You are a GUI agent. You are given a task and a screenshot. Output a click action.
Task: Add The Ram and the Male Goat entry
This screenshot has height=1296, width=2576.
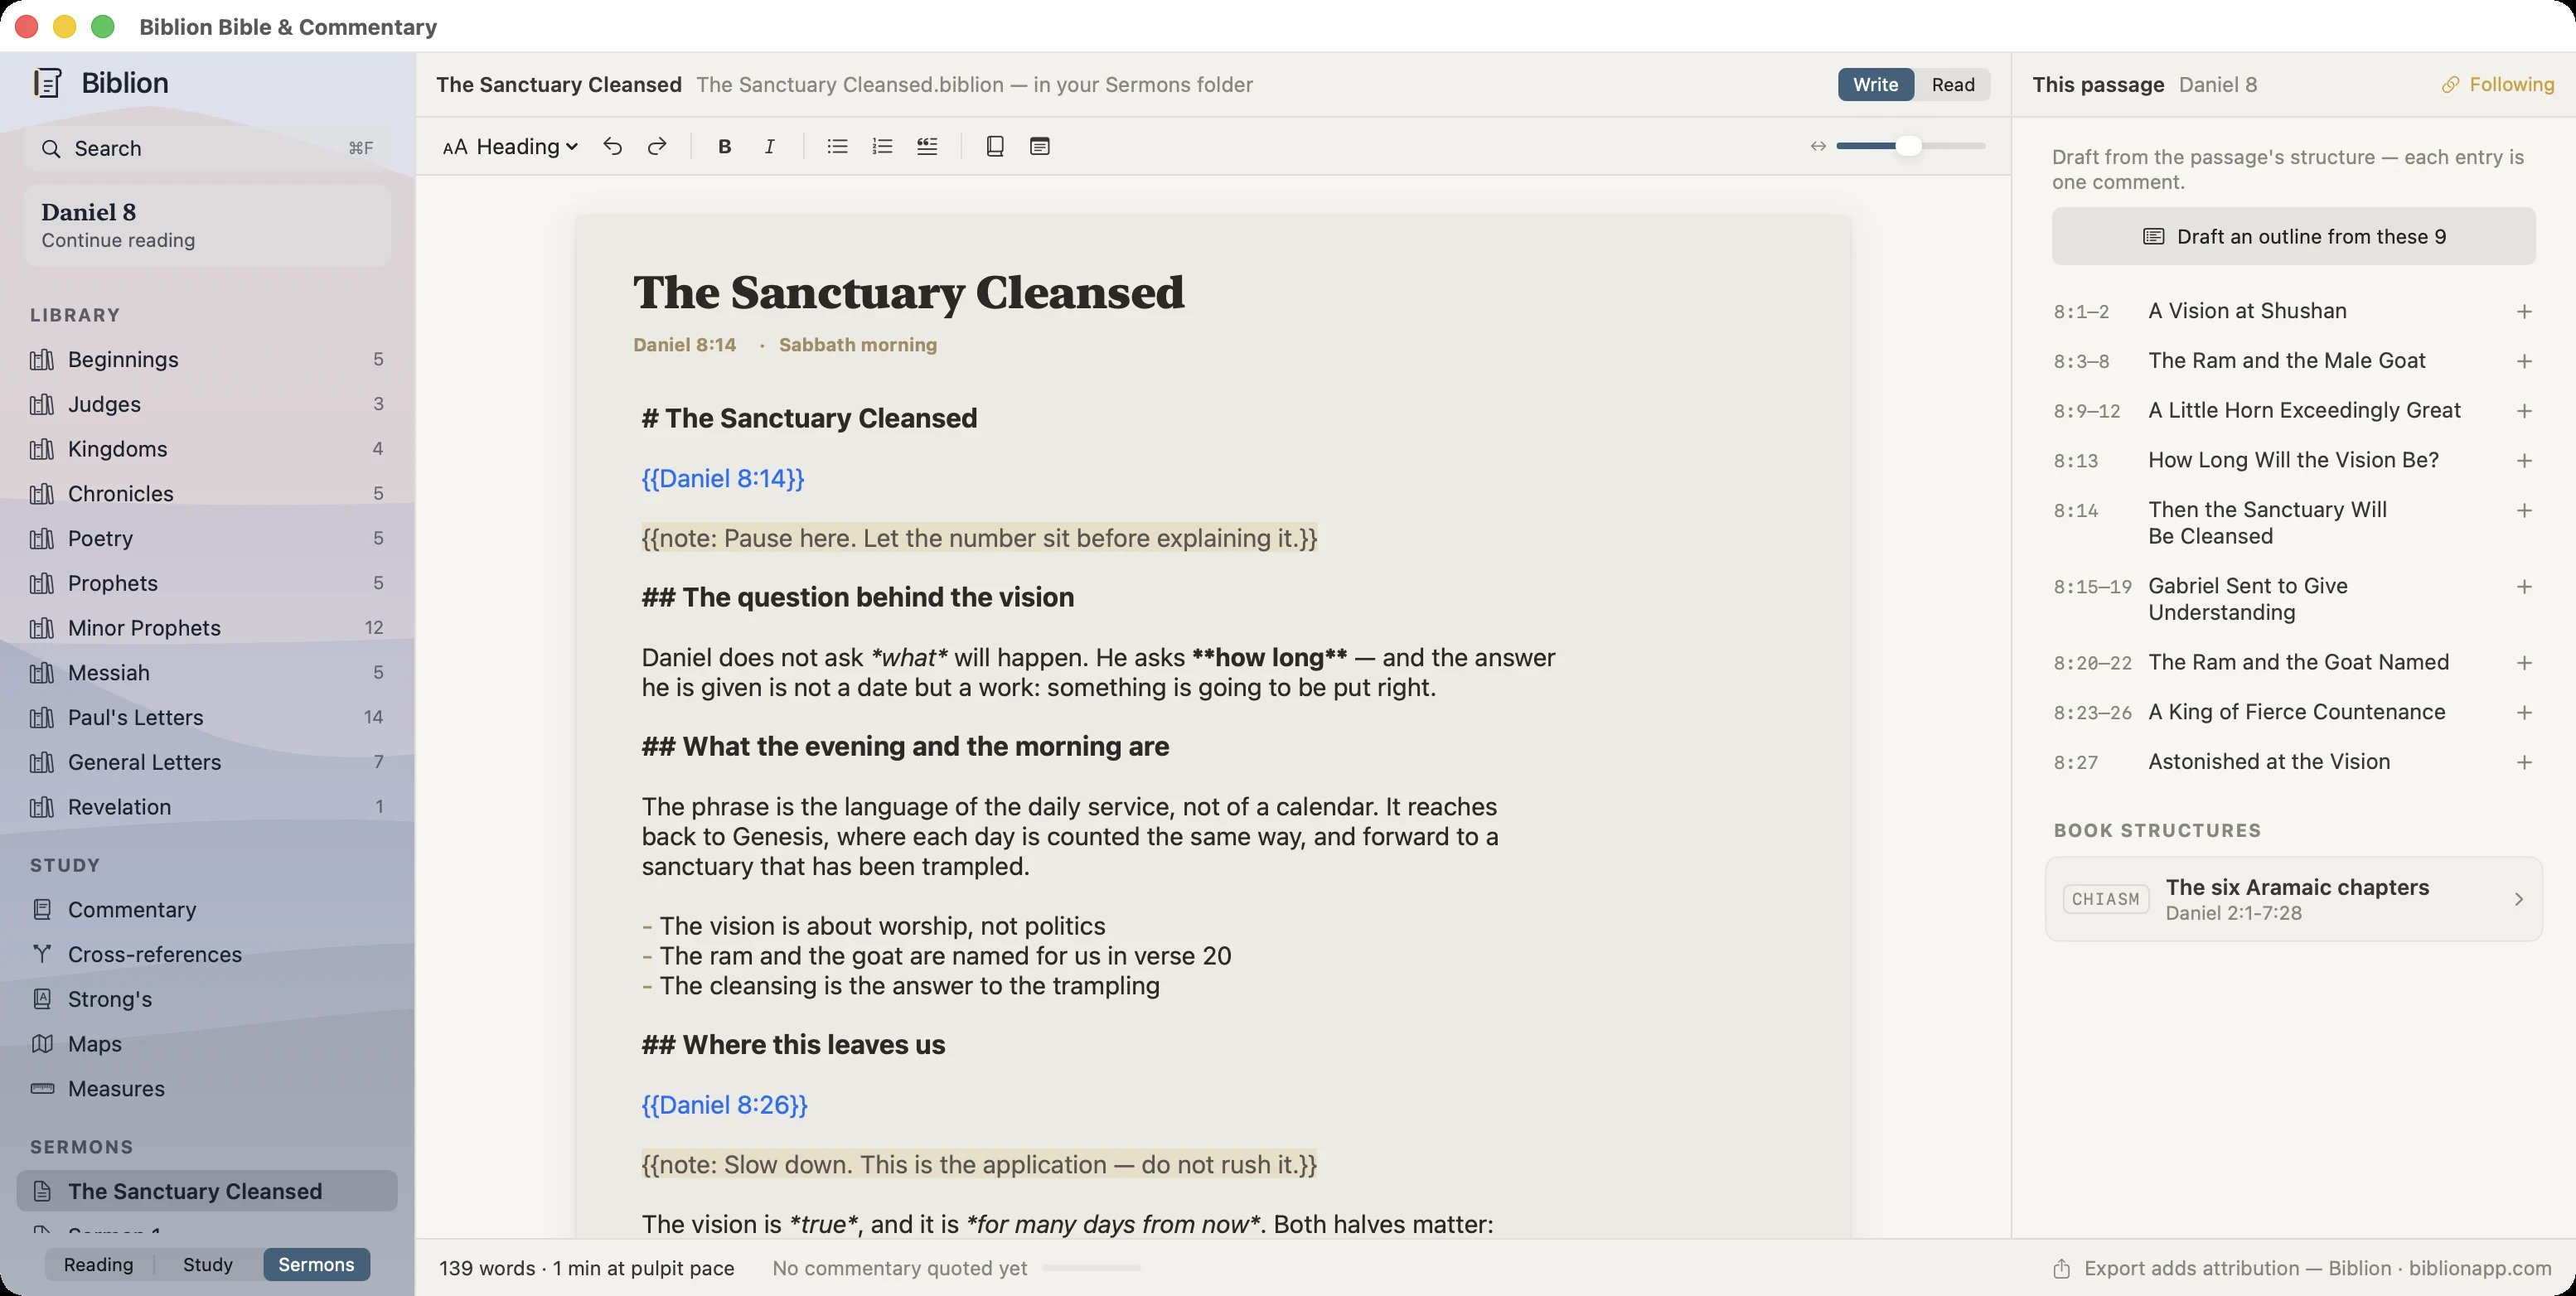click(x=2524, y=361)
